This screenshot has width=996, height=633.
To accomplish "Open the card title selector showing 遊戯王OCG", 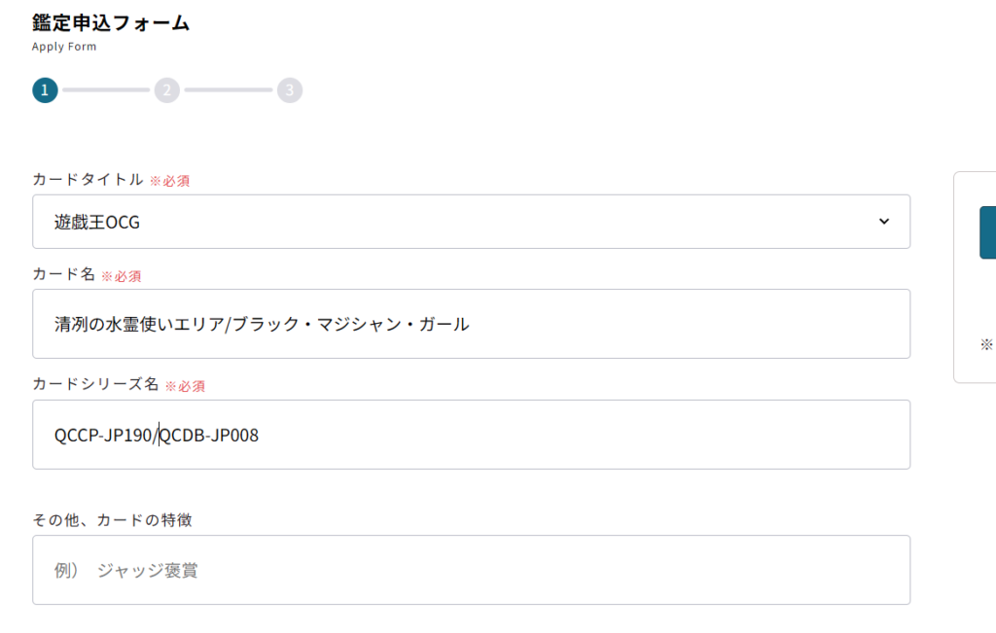I will (472, 222).
